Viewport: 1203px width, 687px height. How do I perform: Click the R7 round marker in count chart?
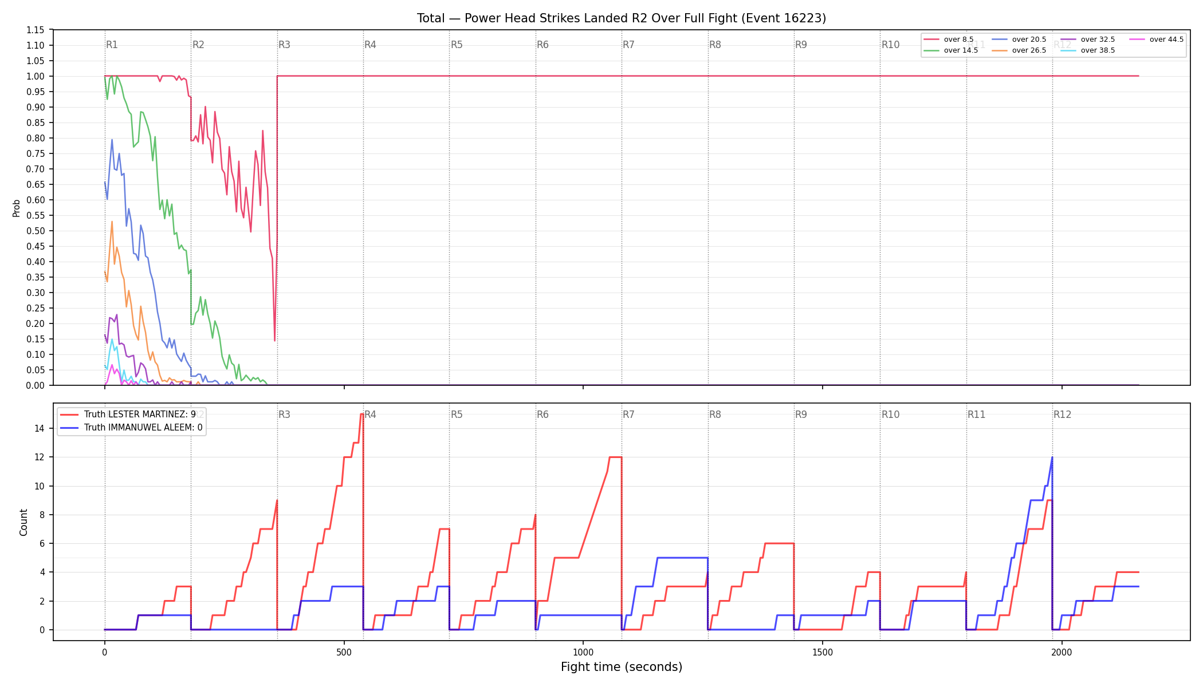pos(629,414)
